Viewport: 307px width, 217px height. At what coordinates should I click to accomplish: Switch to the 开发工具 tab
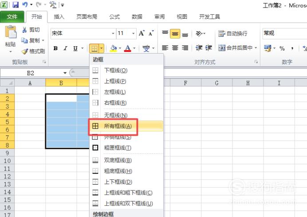click(x=209, y=17)
